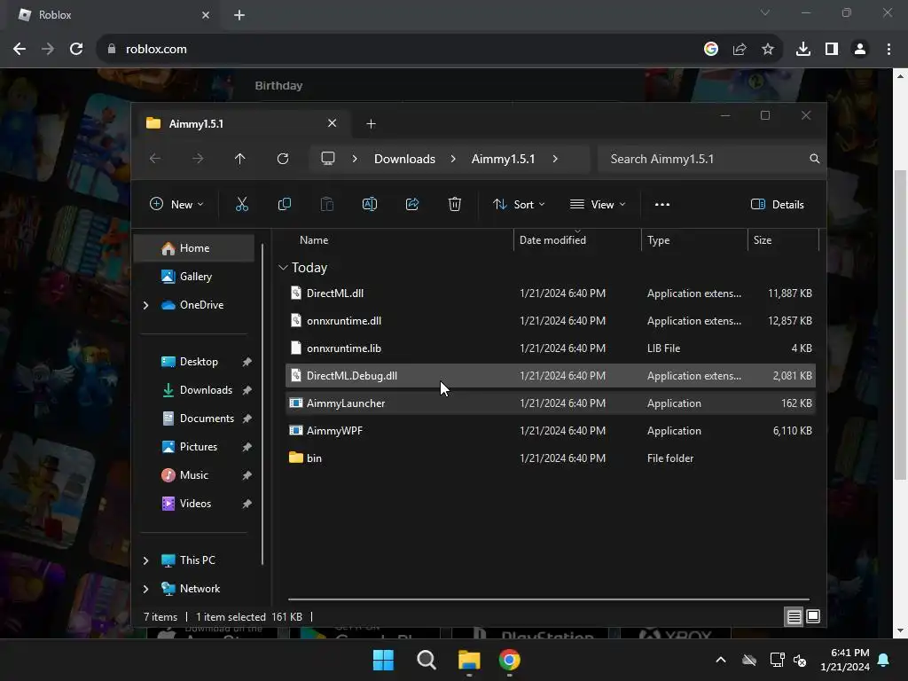908x681 pixels.
Task: Open taskbar Search
Action: click(427, 660)
